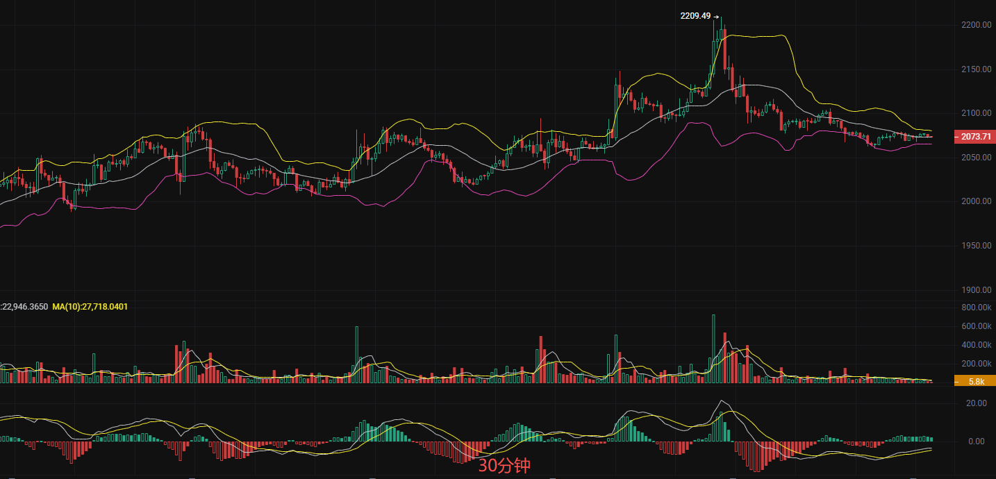Click the 2100.00 price axis label
Image resolution: width=996 pixels, height=479 pixels.
click(x=976, y=113)
